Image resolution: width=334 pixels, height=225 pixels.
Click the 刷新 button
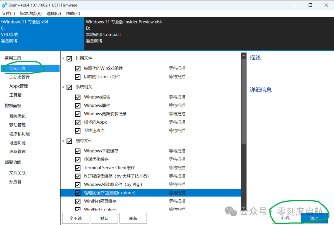133,218
